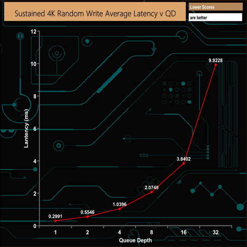Click the 9.9228 data label
Screen dimensions: 247x247
coord(215,60)
